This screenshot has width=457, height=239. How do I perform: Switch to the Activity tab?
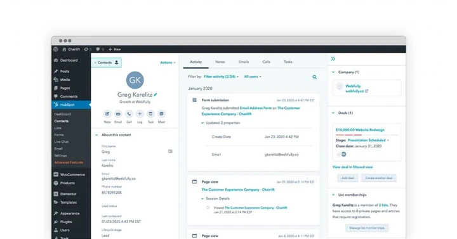coord(196,62)
